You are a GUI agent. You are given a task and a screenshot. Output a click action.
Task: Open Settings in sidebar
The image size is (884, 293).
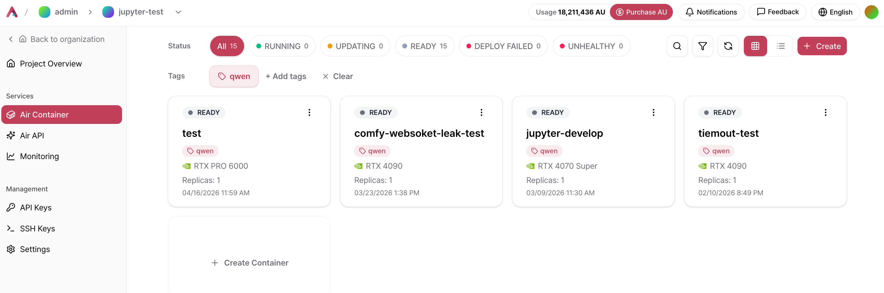61,249
